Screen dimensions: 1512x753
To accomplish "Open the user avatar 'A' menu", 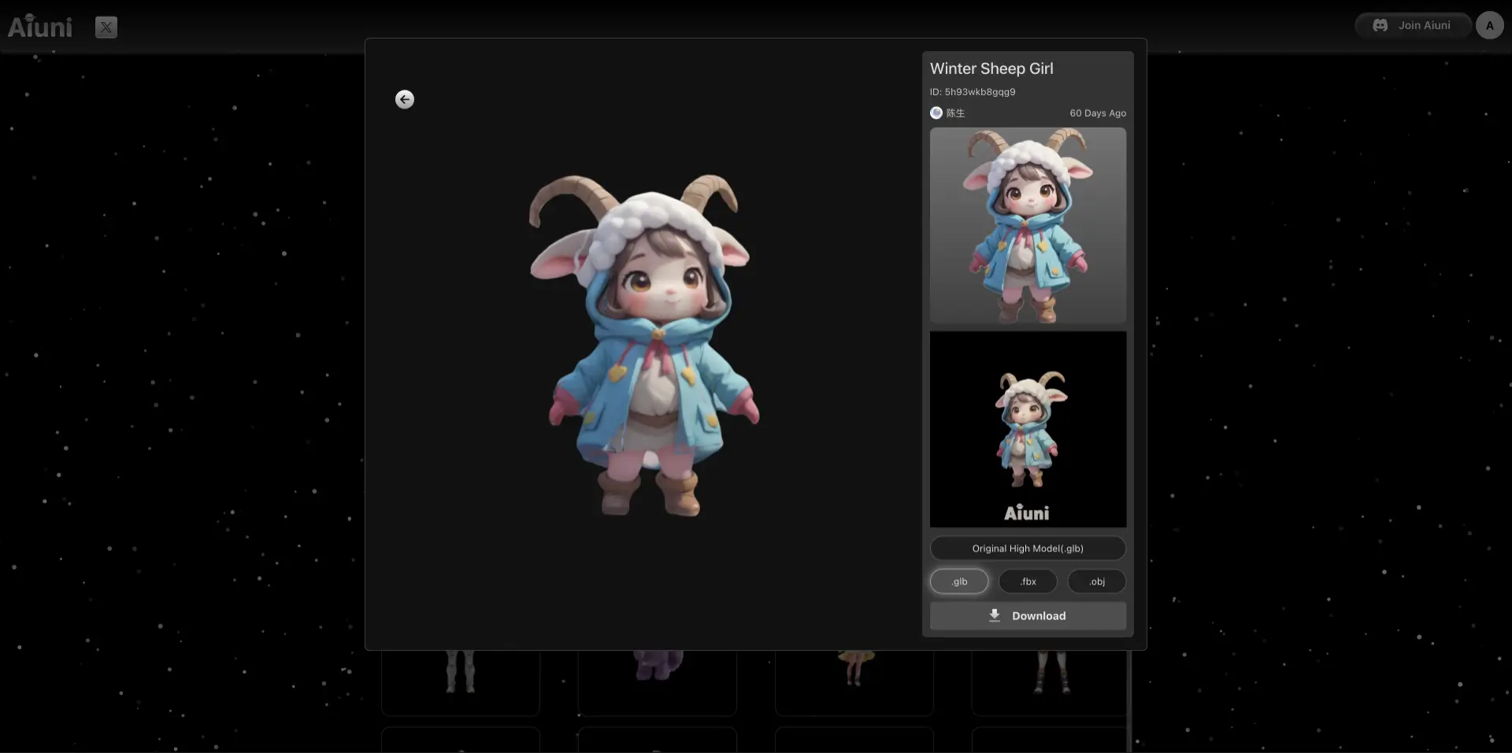I will coord(1489,25).
